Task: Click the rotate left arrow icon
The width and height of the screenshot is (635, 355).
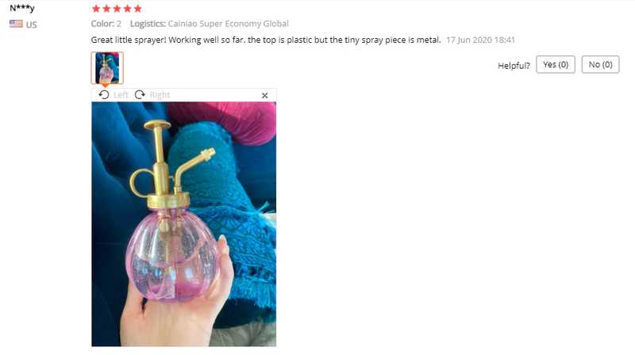Action: point(104,94)
